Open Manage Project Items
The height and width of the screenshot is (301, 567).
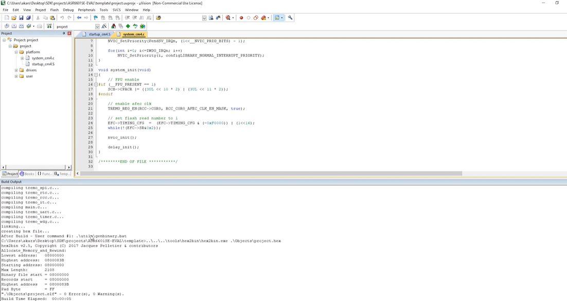point(114,26)
